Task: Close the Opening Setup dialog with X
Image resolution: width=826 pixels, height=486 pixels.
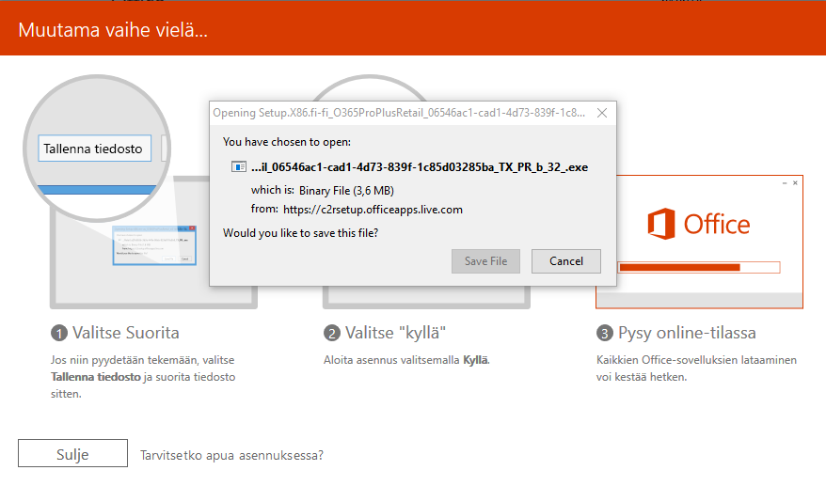Action: [x=602, y=113]
